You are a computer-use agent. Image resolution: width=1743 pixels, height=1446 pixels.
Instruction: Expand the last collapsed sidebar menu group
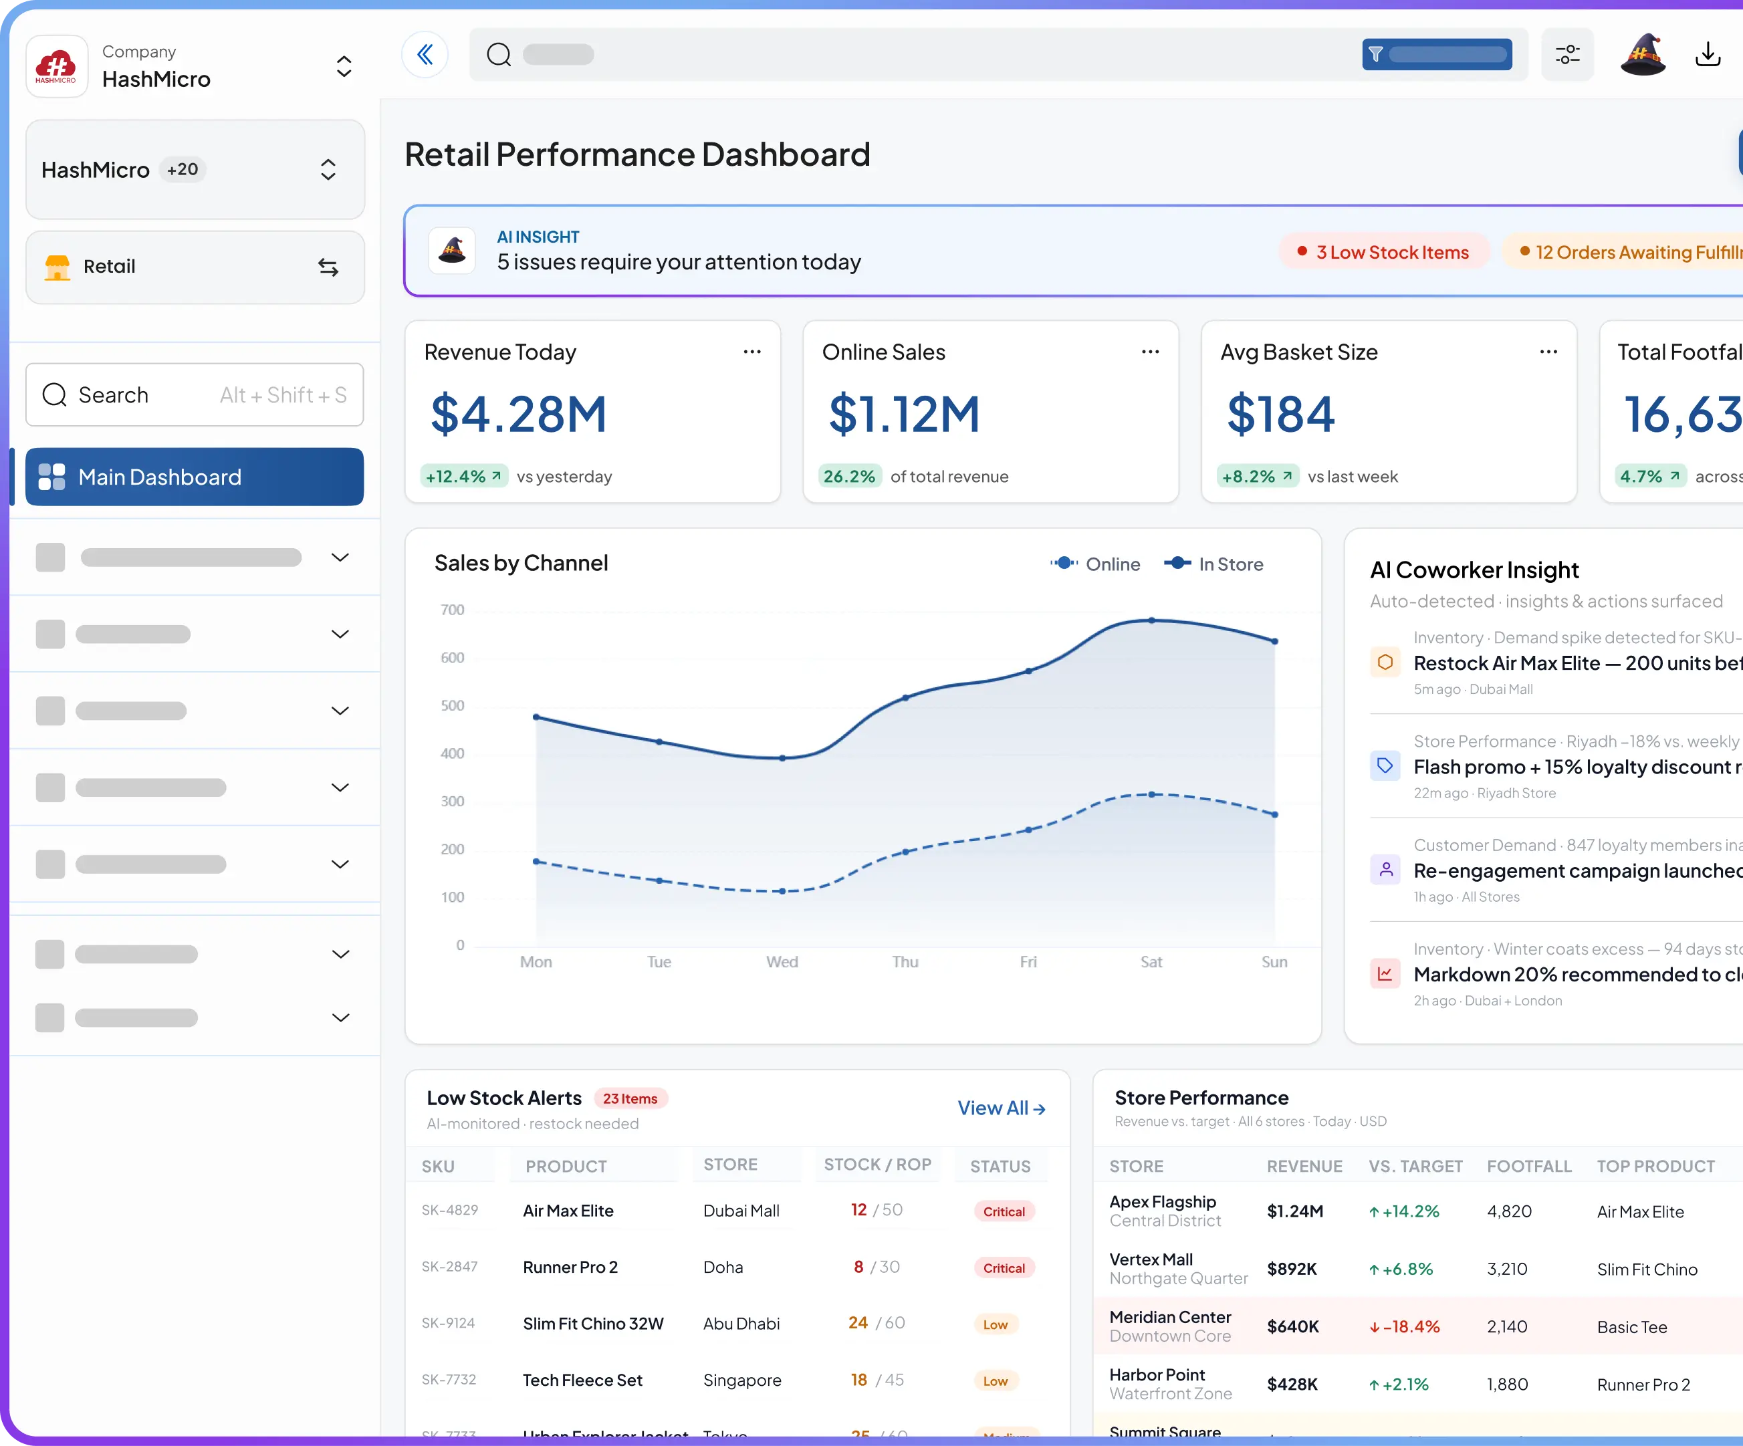pos(340,1017)
